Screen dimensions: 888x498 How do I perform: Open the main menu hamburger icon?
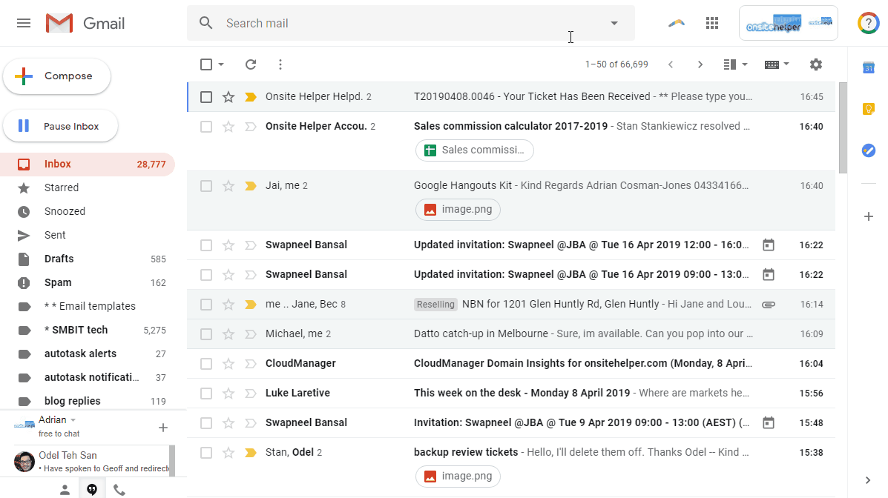pyautogui.click(x=24, y=23)
